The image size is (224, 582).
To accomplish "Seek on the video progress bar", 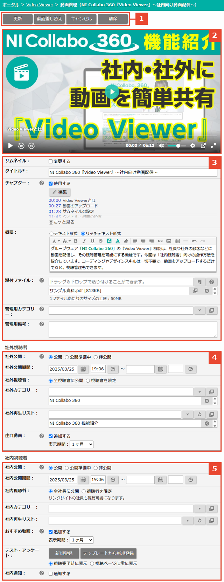I will tap(112, 136).
